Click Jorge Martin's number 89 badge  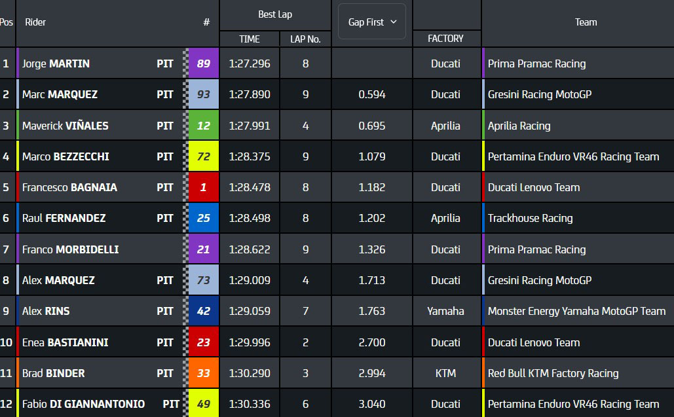(x=203, y=63)
